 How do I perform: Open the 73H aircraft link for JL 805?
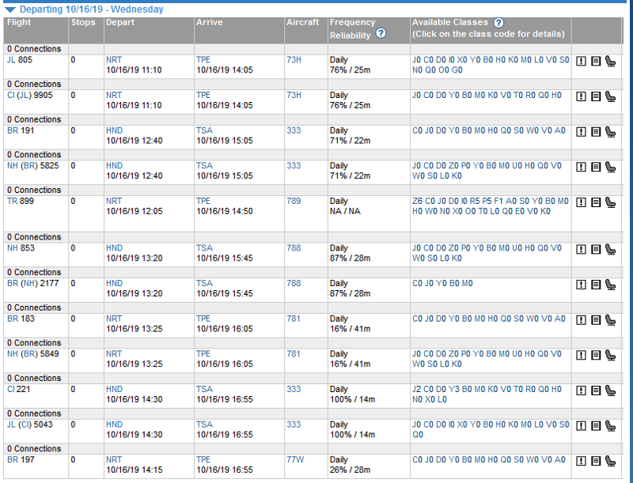[294, 59]
